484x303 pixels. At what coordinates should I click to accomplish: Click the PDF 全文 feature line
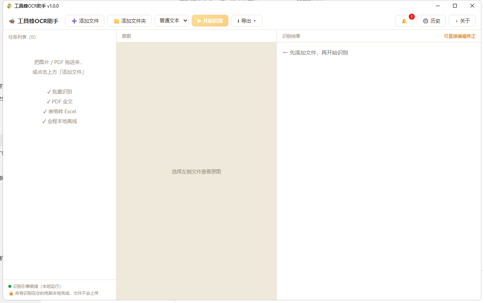(59, 102)
